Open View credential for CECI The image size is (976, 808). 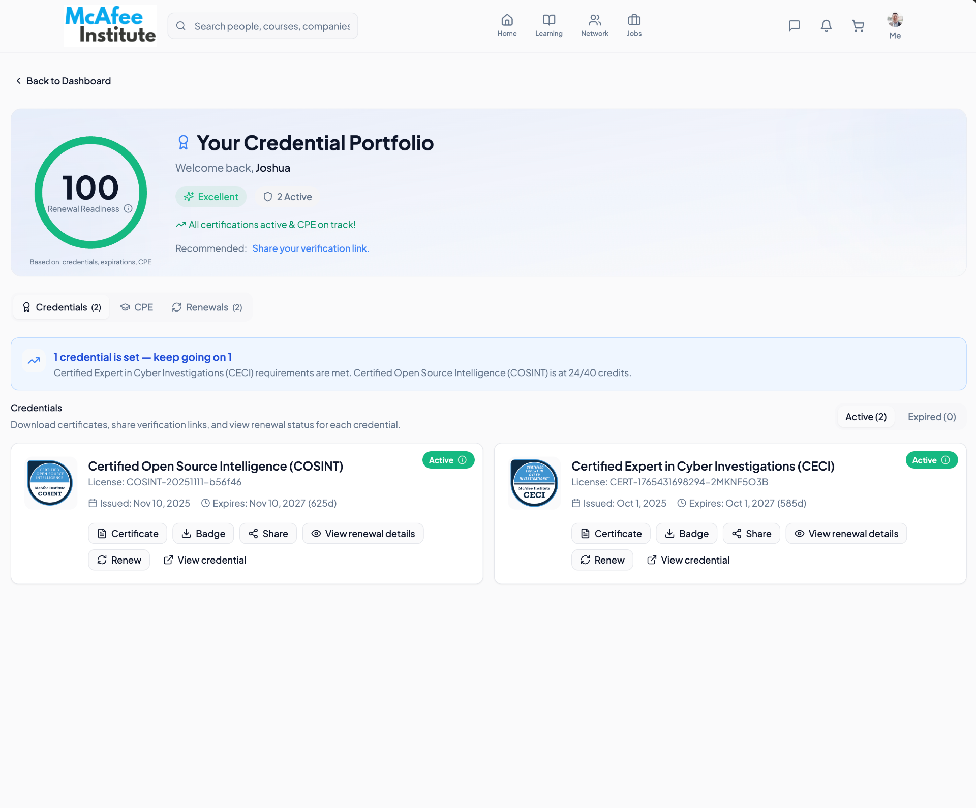click(688, 560)
